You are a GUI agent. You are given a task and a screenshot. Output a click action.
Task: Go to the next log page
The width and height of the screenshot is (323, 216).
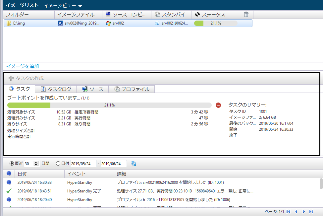tap(304, 211)
